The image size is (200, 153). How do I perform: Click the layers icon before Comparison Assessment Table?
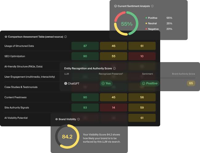point(6,36)
